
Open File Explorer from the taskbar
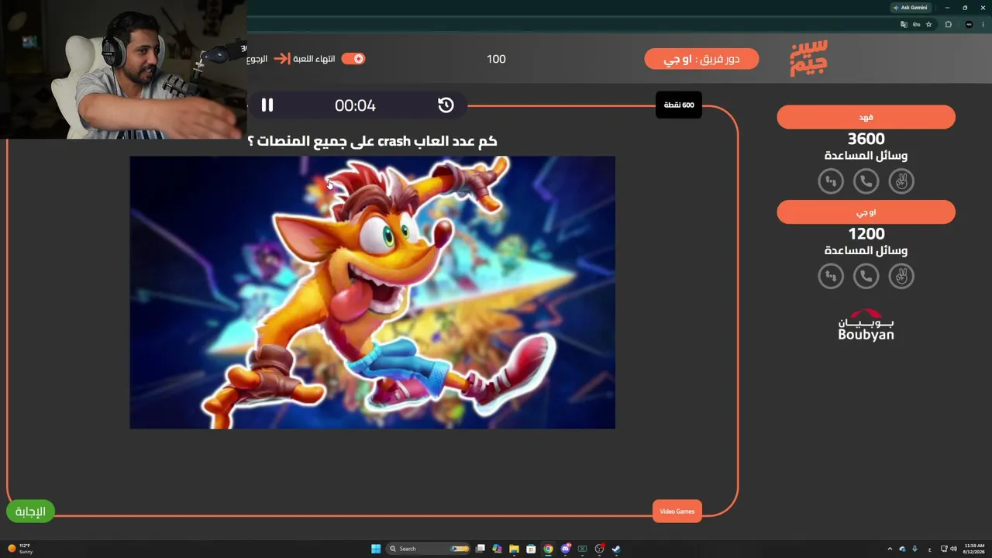[514, 549]
